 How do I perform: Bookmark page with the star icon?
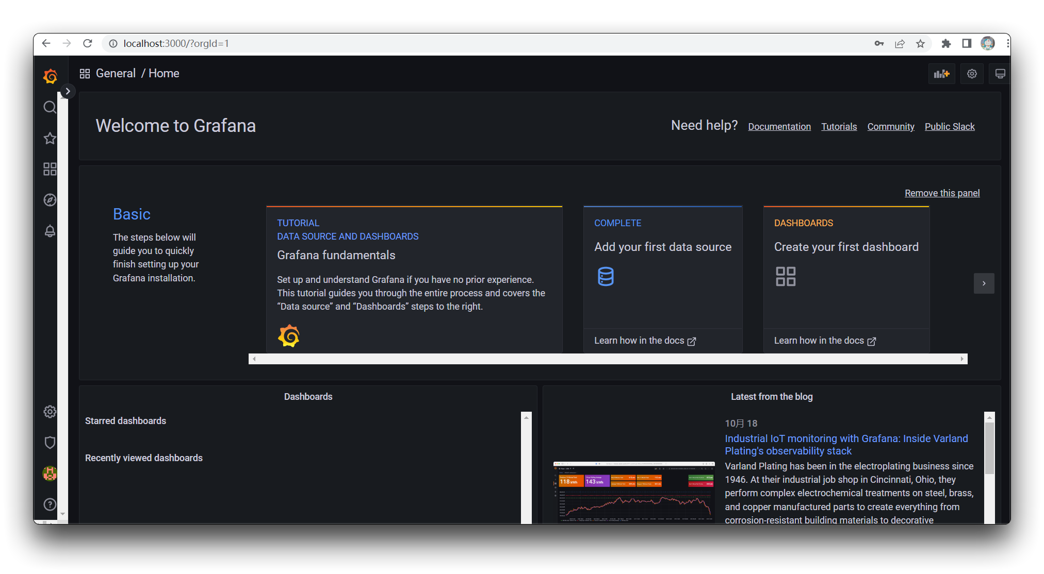pos(920,44)
